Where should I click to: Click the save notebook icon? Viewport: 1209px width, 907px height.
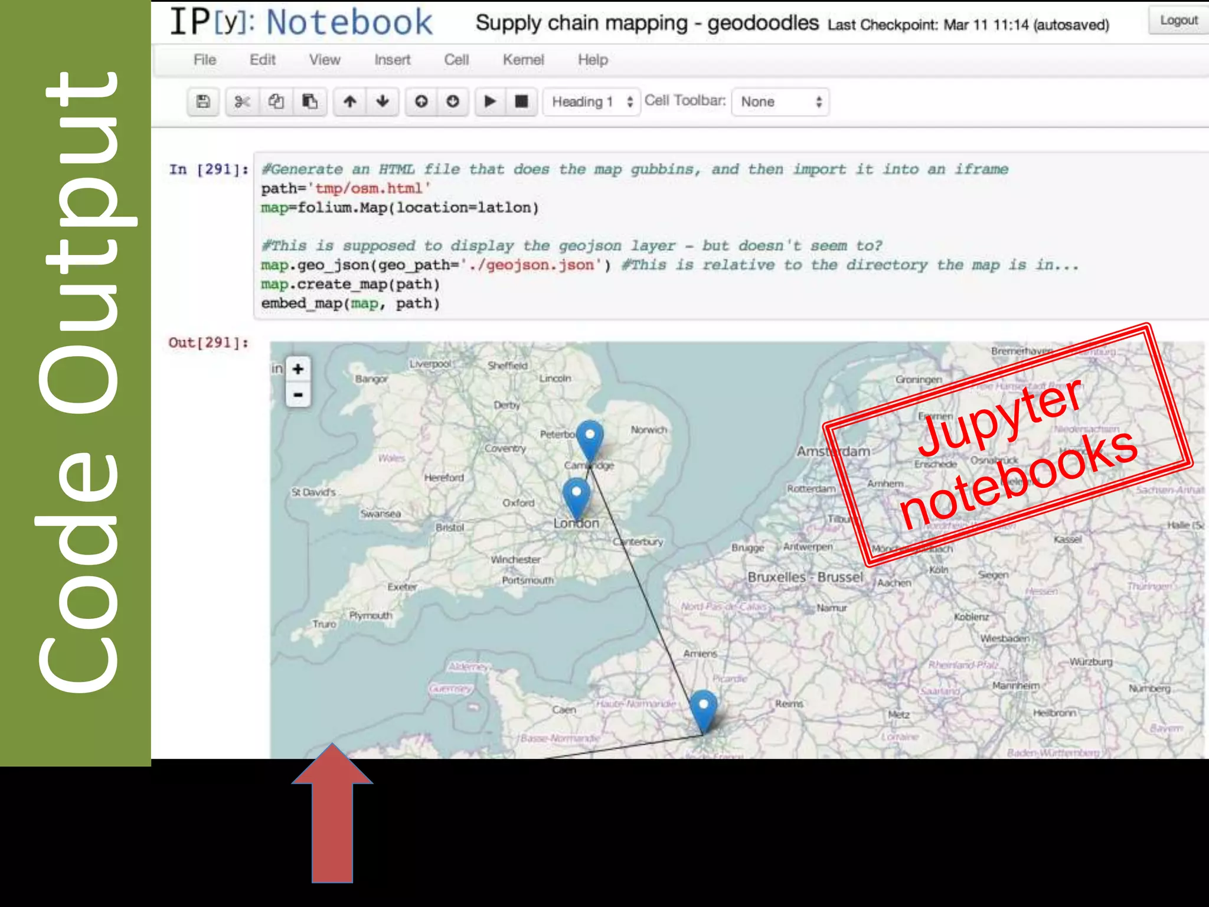click(203, 102)
